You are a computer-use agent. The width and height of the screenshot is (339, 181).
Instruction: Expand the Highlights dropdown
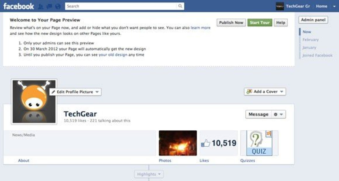point(149,174)
